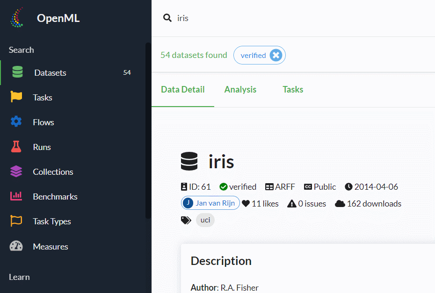Click the purple Collections layers icon
This screenshot has height=293, width=435.
pyautogui.click(x=16, y=172)
